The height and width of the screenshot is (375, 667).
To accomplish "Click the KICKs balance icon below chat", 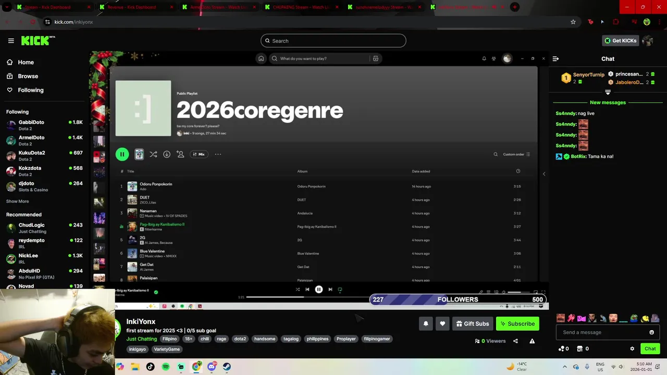I will [x=561, y=349].
